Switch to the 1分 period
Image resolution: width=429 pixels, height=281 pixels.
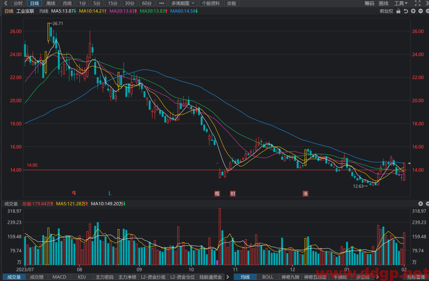coord(83,3)
